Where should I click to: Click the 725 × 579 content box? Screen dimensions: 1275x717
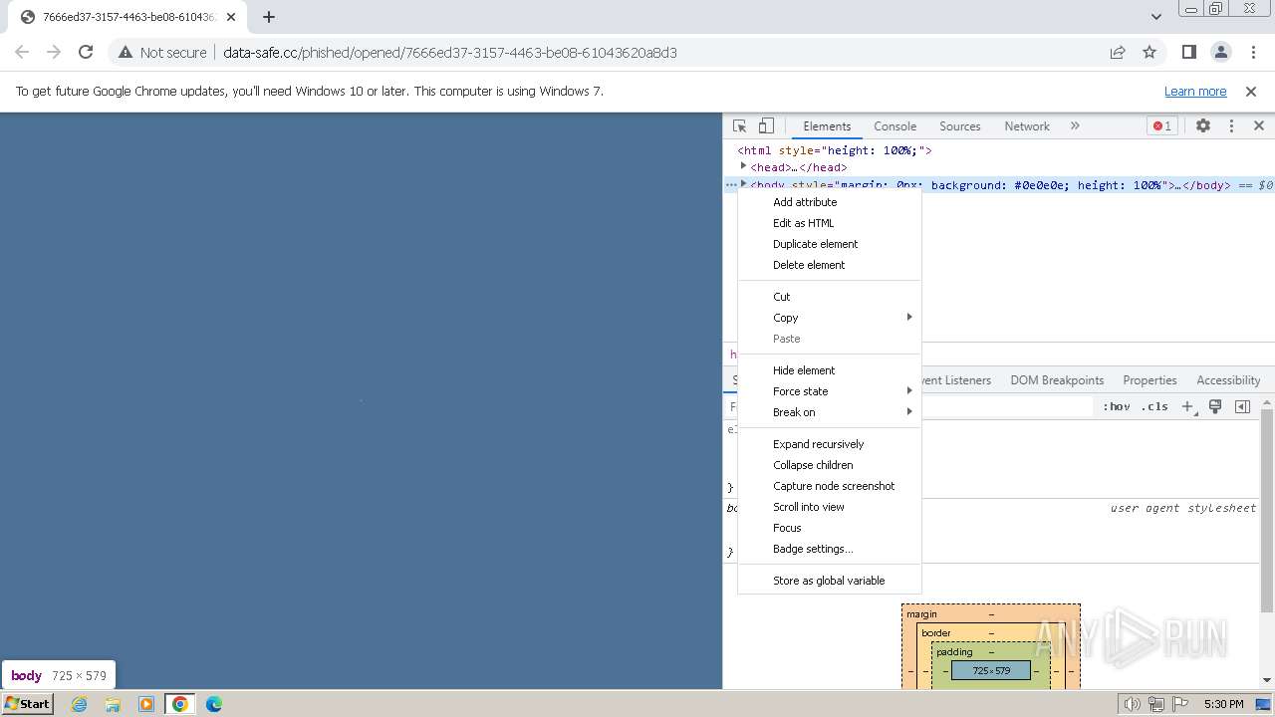pyautogui.click(x=990, y=670)
